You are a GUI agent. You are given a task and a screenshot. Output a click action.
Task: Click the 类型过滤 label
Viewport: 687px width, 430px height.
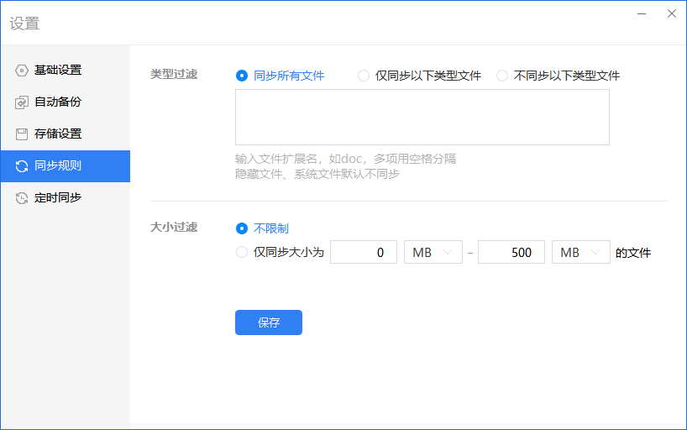[x=174, y=74]
